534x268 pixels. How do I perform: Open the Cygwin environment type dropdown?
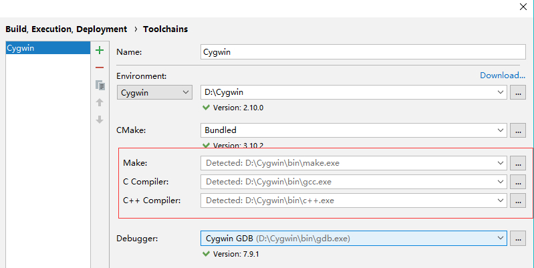(156, 93)
